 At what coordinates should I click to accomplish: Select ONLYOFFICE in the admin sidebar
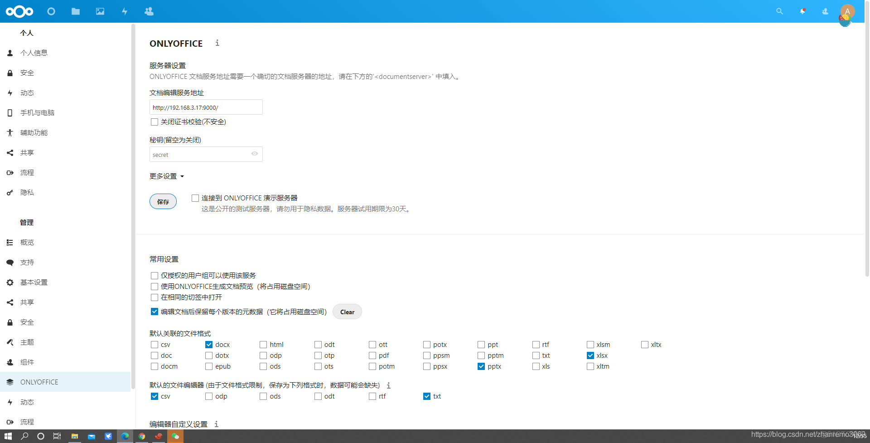(x=65, y=382)
